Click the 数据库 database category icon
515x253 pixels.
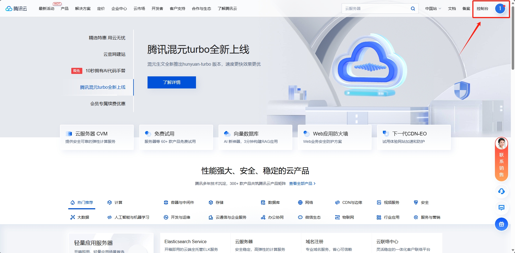pos(263,202)
